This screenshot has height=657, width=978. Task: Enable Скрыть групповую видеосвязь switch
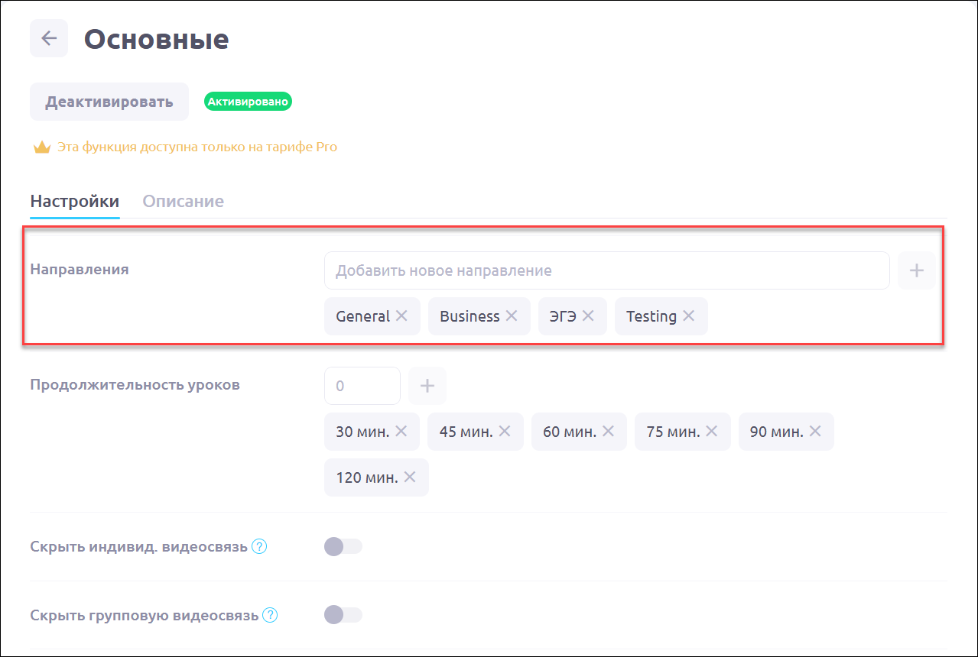pos(343,615)
